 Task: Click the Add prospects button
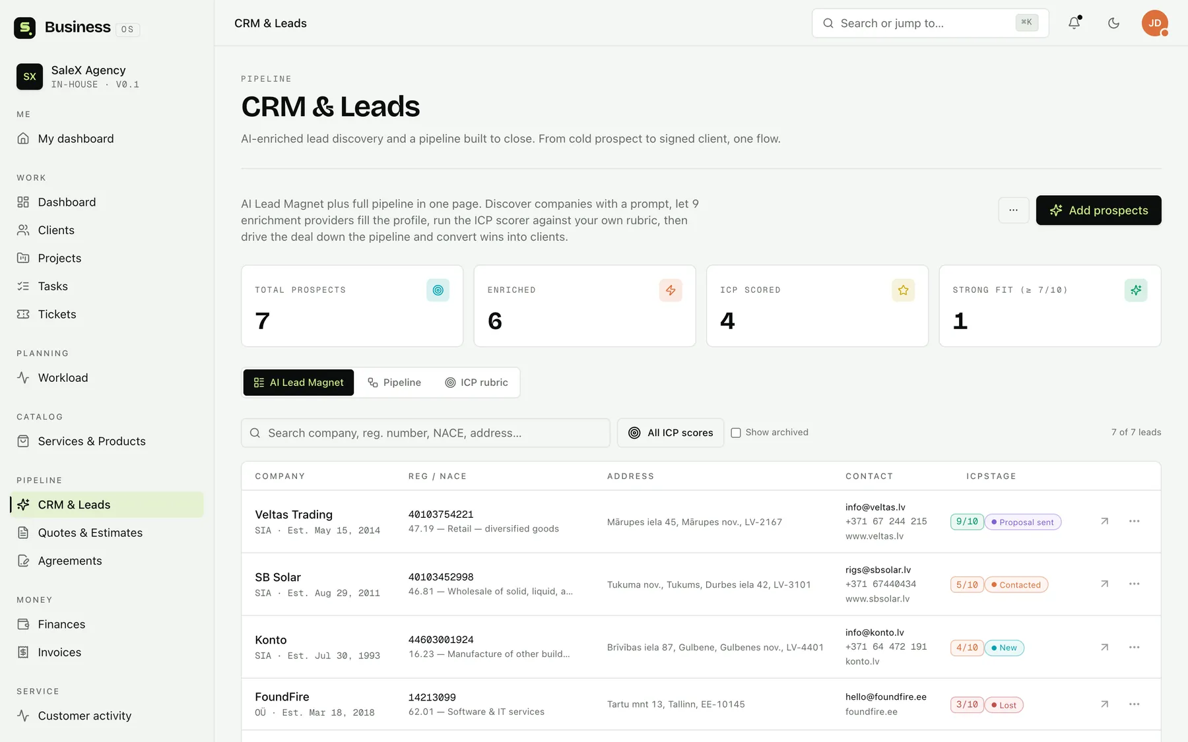pyautogui.click(x=1098, y=210)
